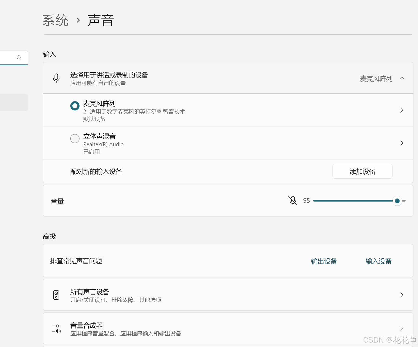
Task: Troubleshoot 输出设备 link
Action: click(x=324, y=261)
